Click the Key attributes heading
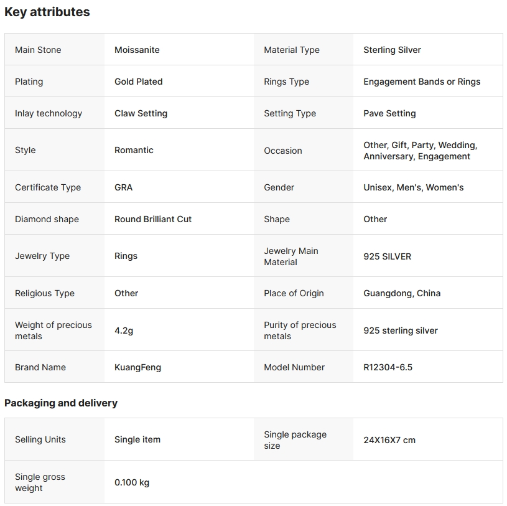507x506 pixels. (x=47, y=12)
